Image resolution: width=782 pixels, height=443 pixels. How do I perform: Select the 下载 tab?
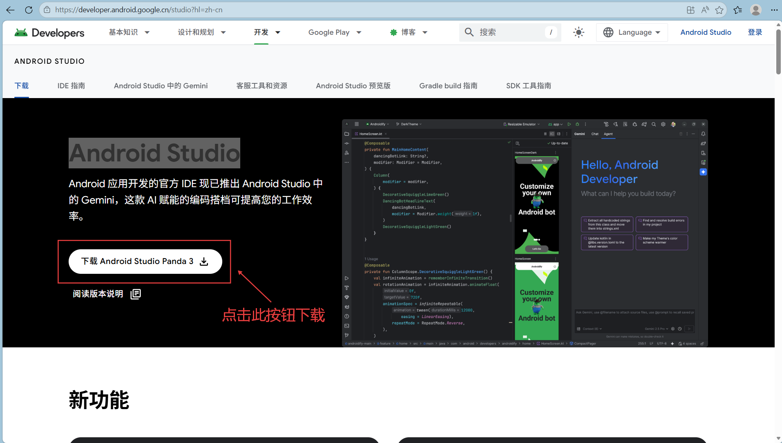[22, 86]
